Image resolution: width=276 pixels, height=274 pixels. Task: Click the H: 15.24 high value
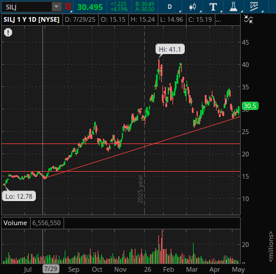(143, 19)
